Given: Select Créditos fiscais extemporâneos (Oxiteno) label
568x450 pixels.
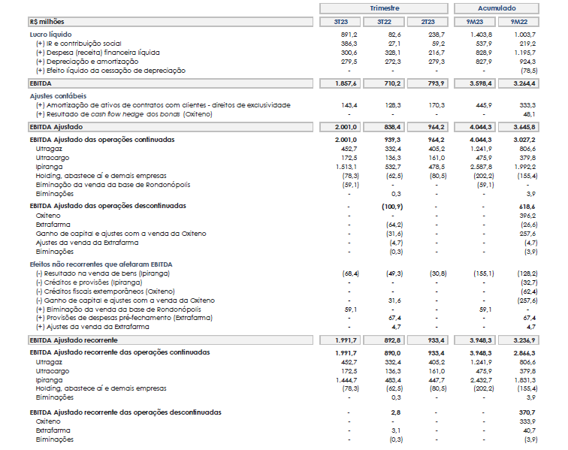Looking at the screenshot, I should click(105, 291).
